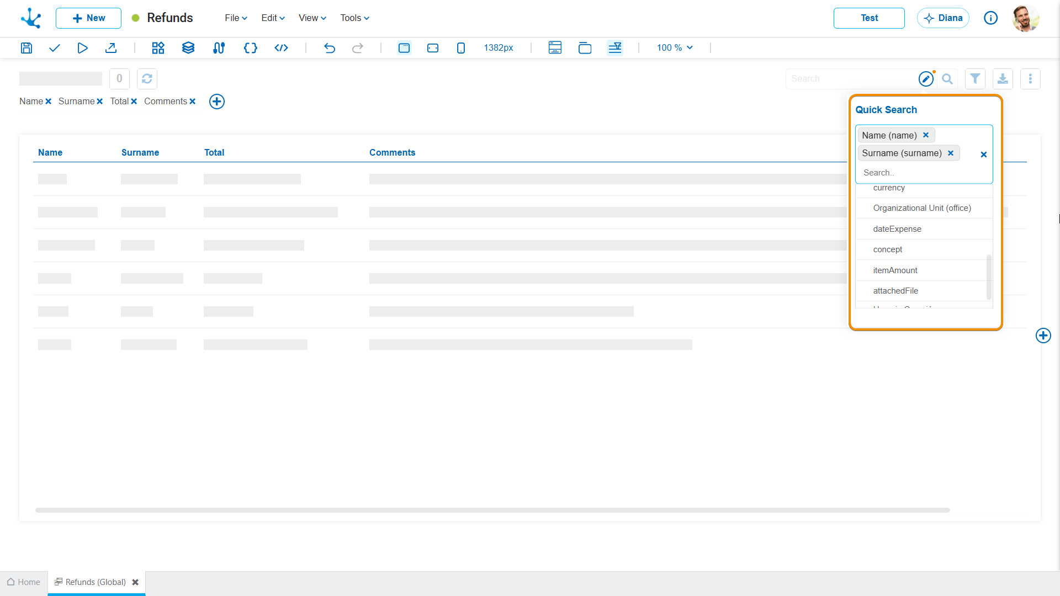
Task: Switch to the Home tab
Action: tap(24, 582)
